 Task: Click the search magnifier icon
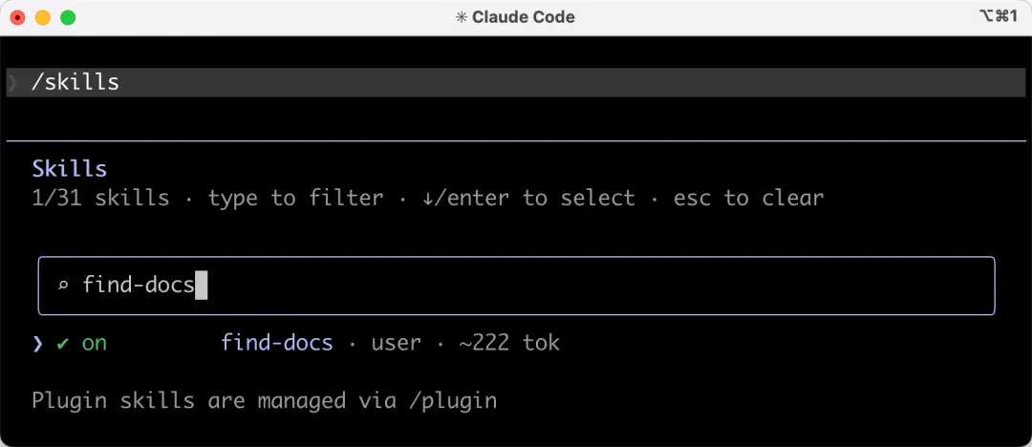click(63, 286)
